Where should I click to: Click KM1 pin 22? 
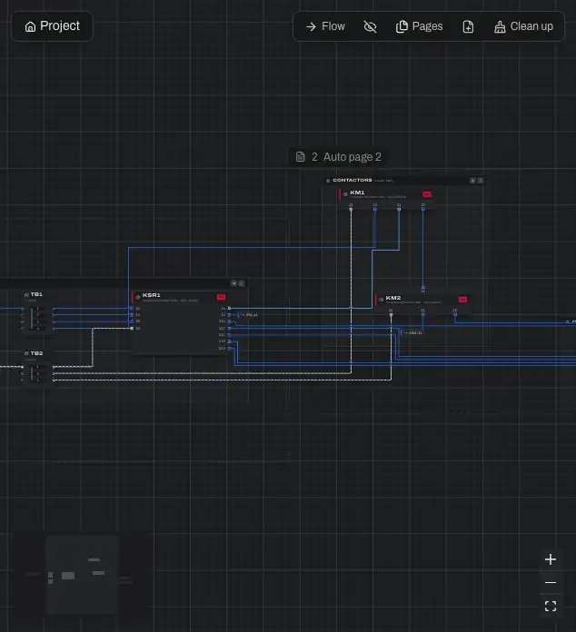coord(423,209)
